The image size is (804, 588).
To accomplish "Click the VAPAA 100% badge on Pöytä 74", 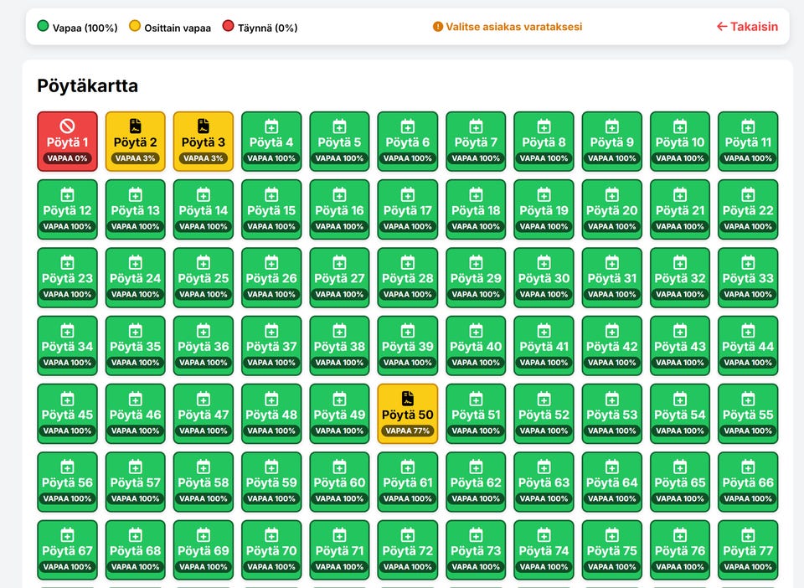I will 544,567.
